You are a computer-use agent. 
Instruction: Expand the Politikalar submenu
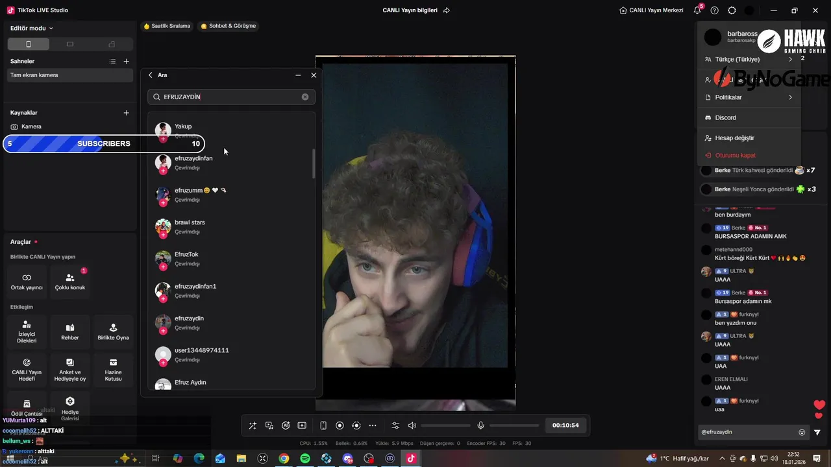tap(749, 97)
